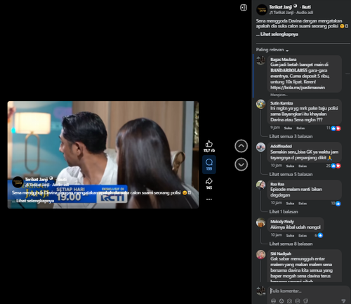The width and height of the screenshot is (351, 304).
Task: Click Suka on Raa Raa's comment
Action: point(290,204)
